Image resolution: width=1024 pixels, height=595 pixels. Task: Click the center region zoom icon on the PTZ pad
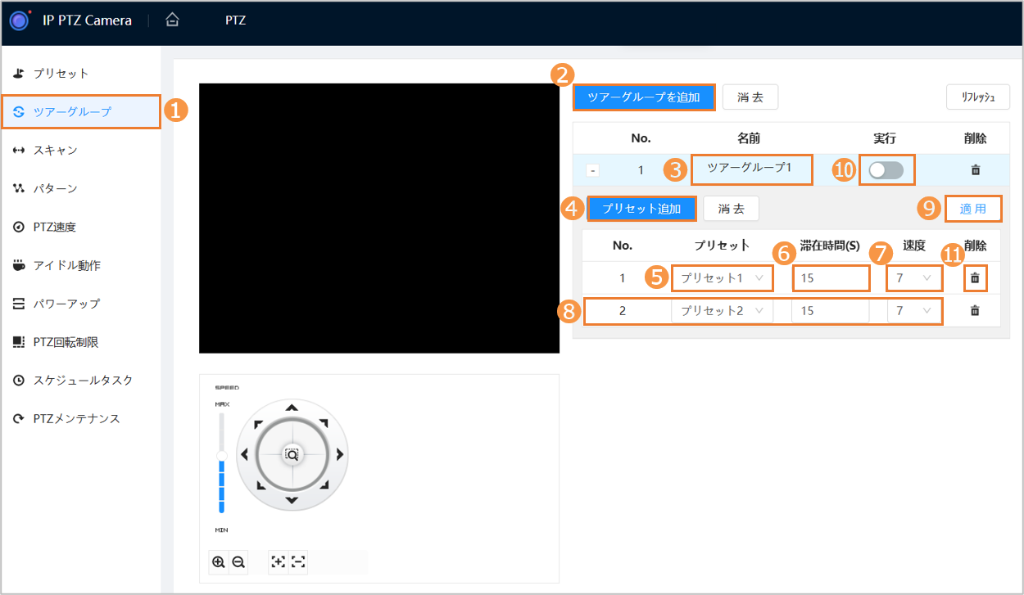(x=292, y=454)
